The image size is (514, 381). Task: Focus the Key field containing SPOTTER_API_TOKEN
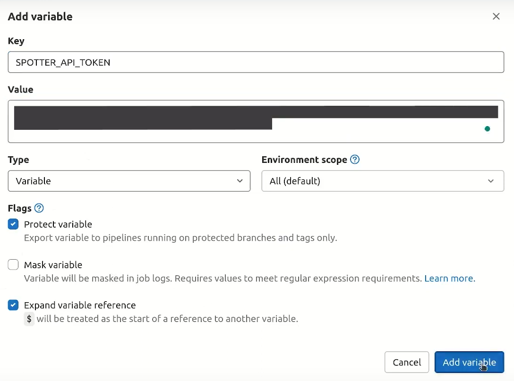click(x=256, y=62)
